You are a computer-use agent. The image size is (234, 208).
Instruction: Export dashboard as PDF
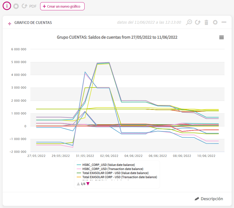click(33, 6)
